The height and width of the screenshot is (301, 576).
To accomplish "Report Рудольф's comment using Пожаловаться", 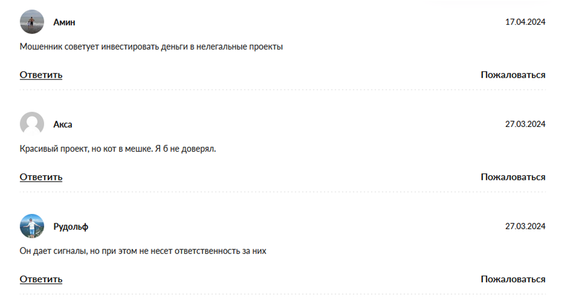I will (x=513, y=279).
